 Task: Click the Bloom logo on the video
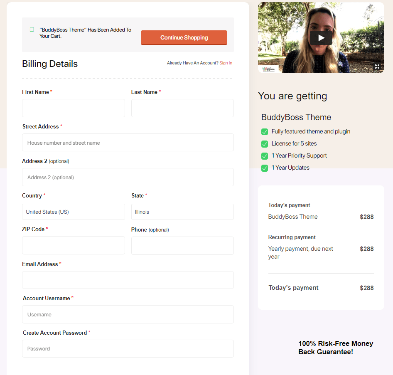[268, 69]
